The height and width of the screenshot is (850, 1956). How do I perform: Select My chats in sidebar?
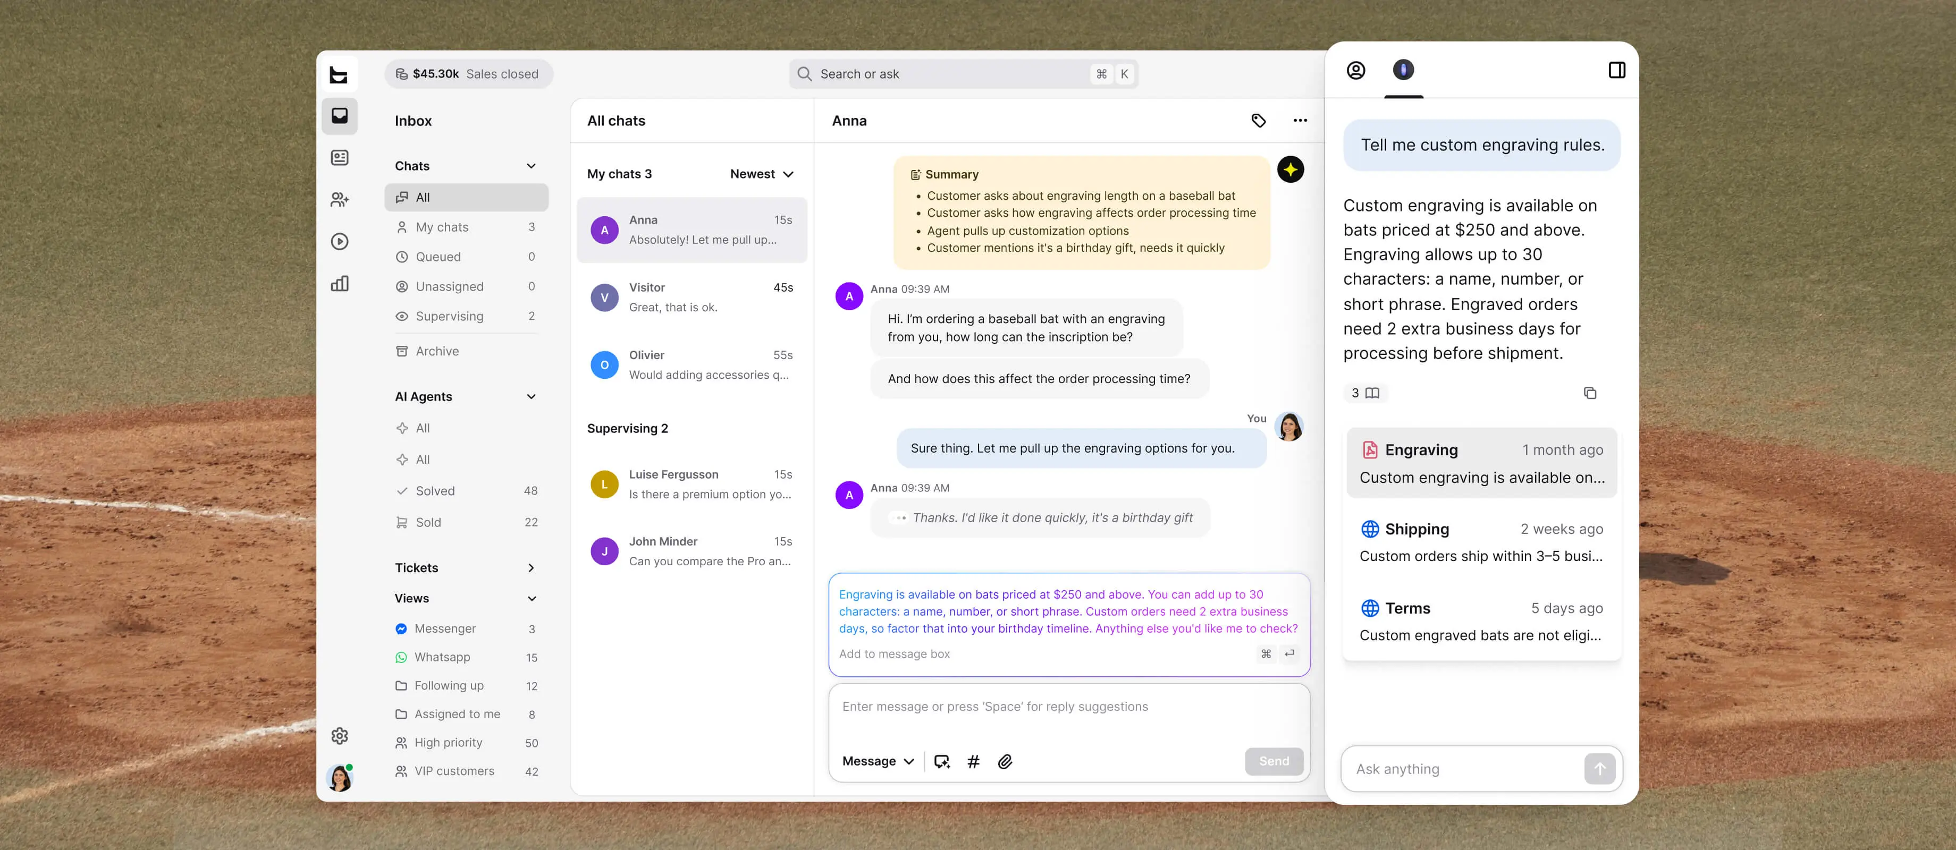pyautogui.click(x=466, y=227)
